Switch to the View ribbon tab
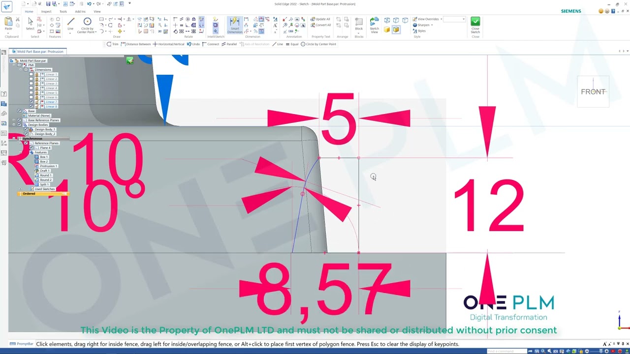The height and width of the screenshot is (354, 630). [97, 11]
